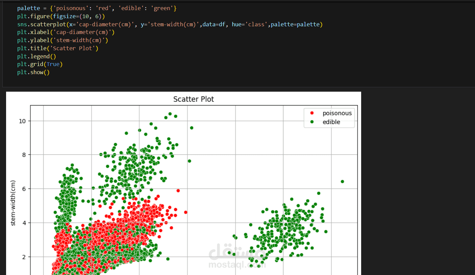
Task: Click the y-axis tick label 10
Action: 23,121
